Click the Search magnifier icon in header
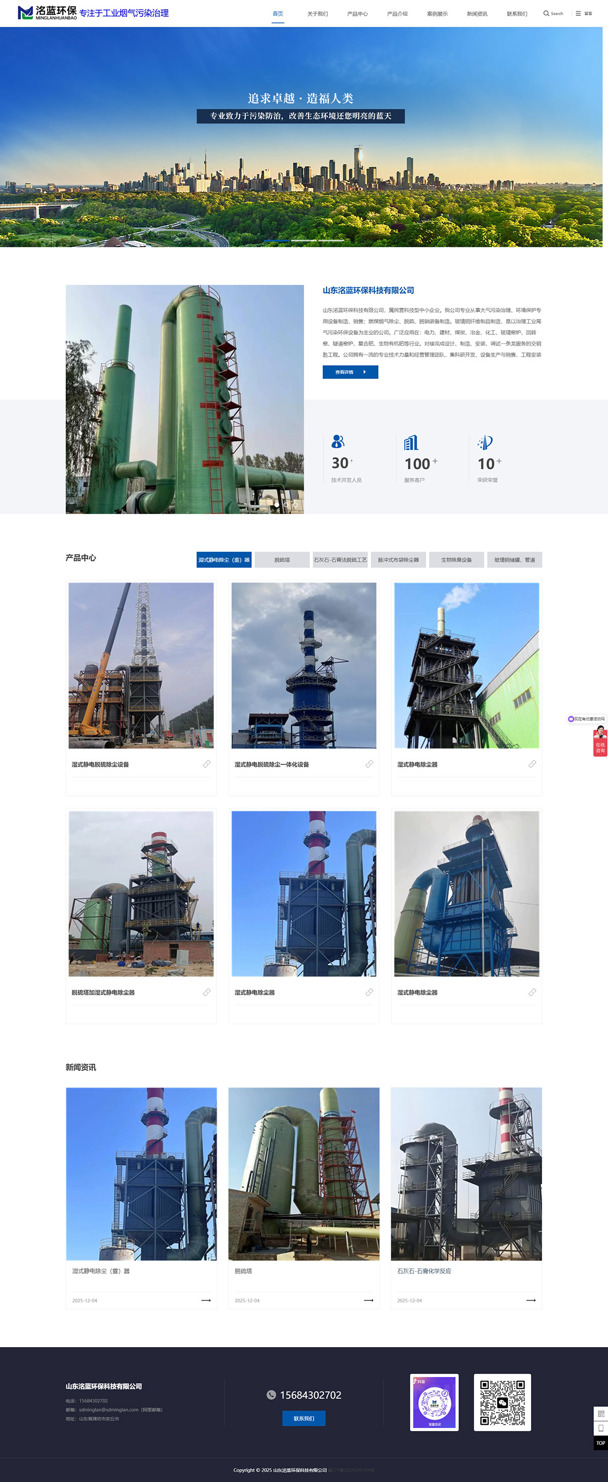Viewport: 608px width, 1482px height. pyautogui.click(x=546, y=13)
